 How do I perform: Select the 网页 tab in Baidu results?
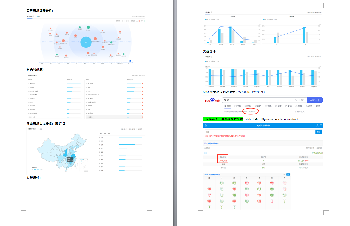coord(227,106)
